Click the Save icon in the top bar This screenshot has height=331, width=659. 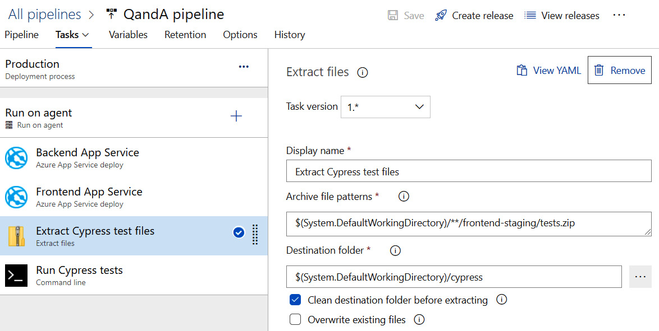[392, 15]
